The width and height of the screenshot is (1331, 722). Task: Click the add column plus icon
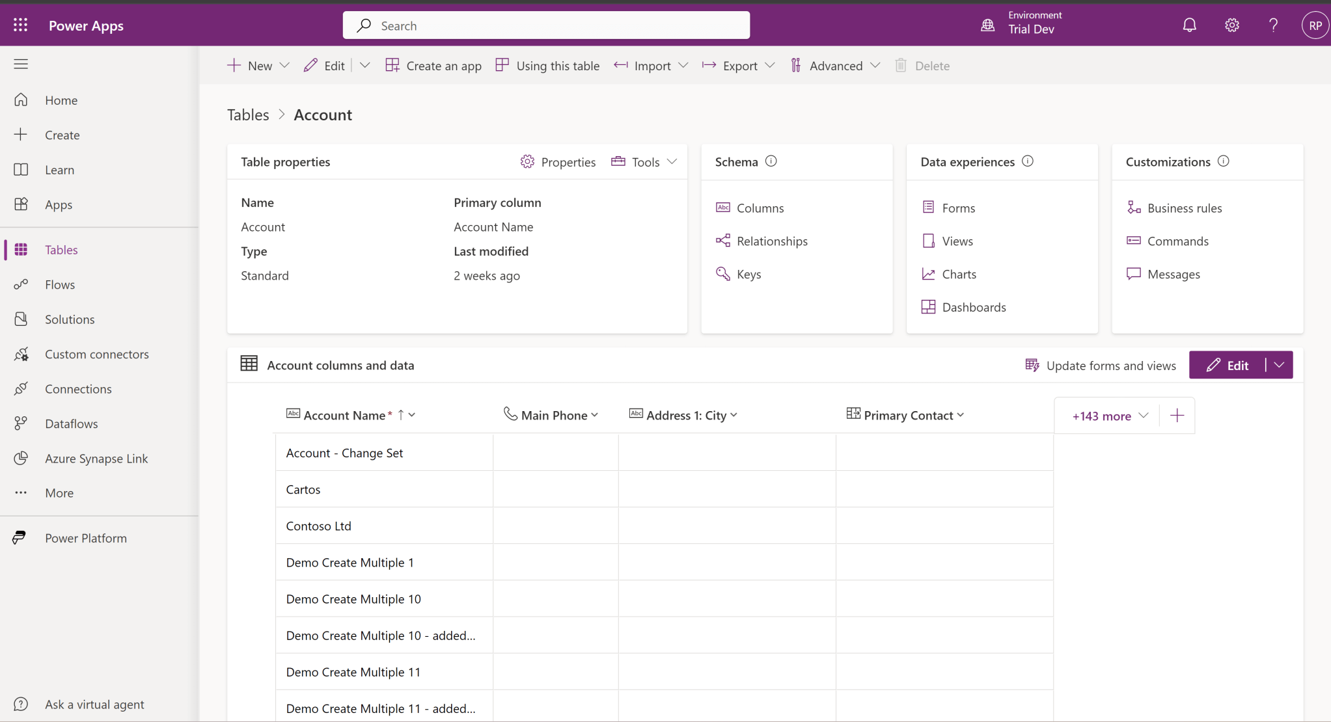1177,416
